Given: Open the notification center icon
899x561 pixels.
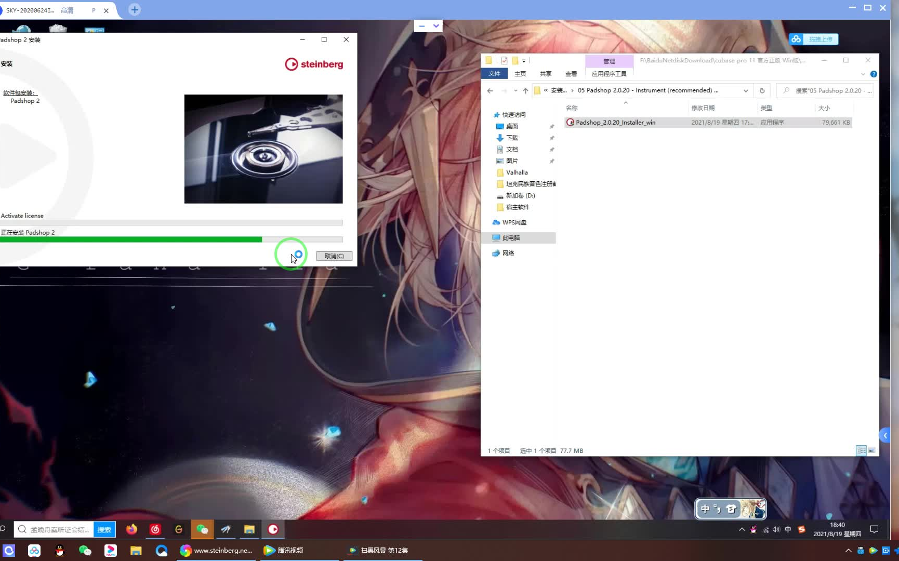Looking at the screenshot, I should [x=875, y=529].
